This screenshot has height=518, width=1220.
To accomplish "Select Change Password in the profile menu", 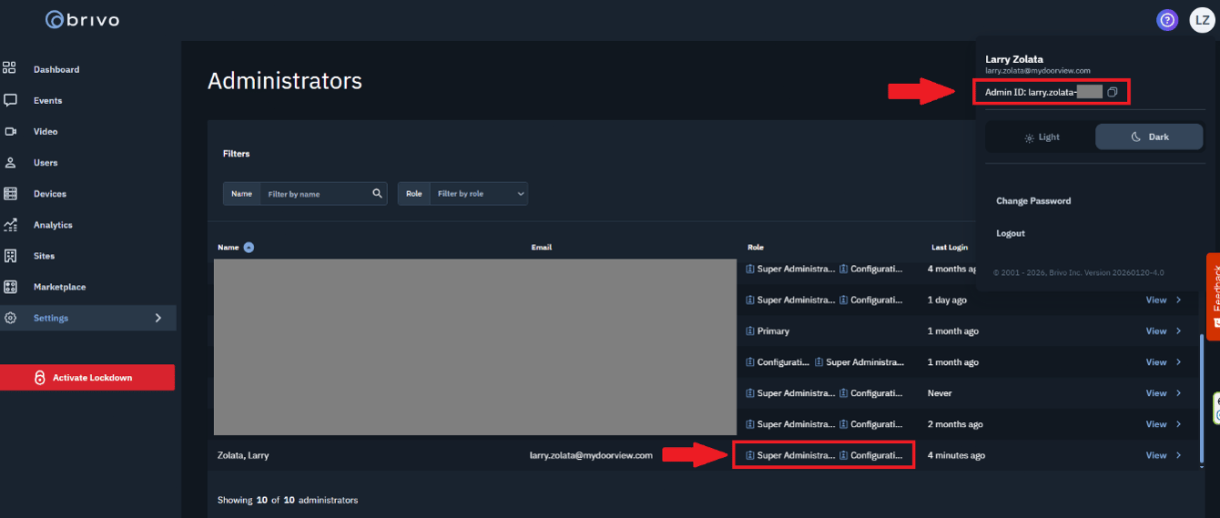I will tap(1033, 200).
